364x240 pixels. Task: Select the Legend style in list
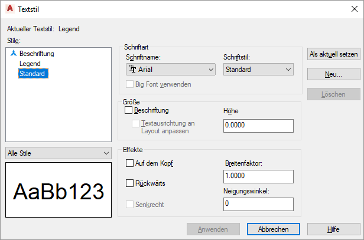[x=30, y=64]
